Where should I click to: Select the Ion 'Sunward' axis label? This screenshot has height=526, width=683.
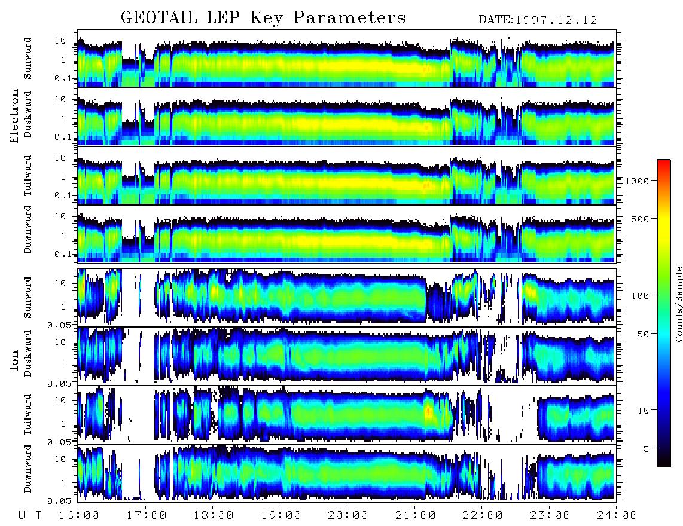(x=28, y=298)
